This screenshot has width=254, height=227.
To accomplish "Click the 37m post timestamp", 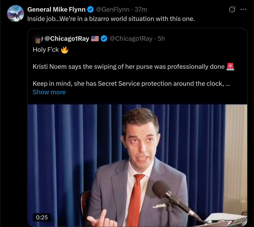I will [x=141, y=9].
